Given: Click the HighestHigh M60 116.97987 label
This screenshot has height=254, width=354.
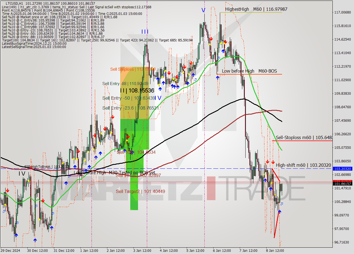Looking at the screenshot, I should (x=256, y=9).
